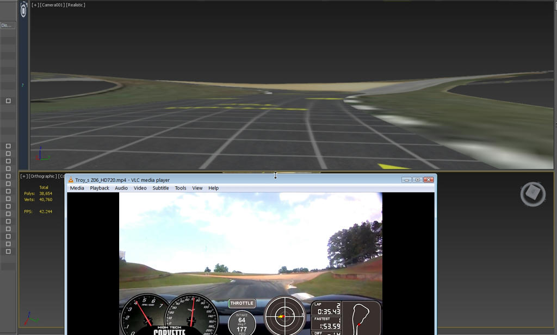This screenshot has height=335, width=557.
Task: Click the "Total" statistics header in the viewport
Action: 44,187
